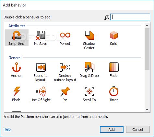The height and width of the screenshot is (137, 154).
Task: Select the Timer stopwatch icon
Action: tap(114, 91)
